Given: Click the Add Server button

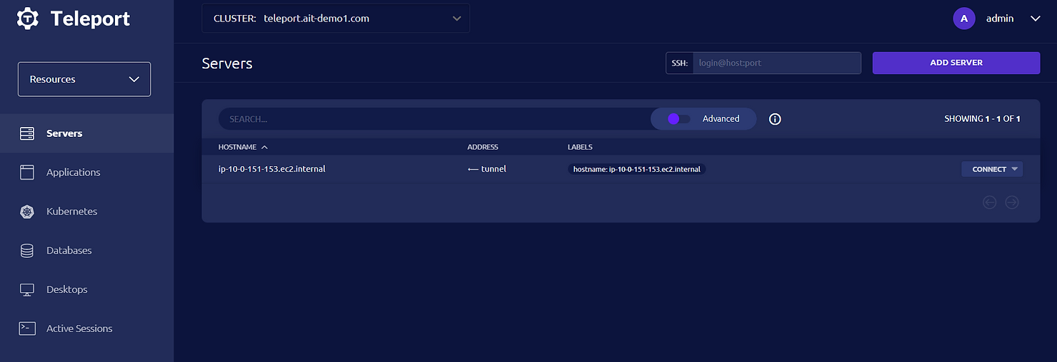Looking at the screenshot, I should [x=956, y=63].
